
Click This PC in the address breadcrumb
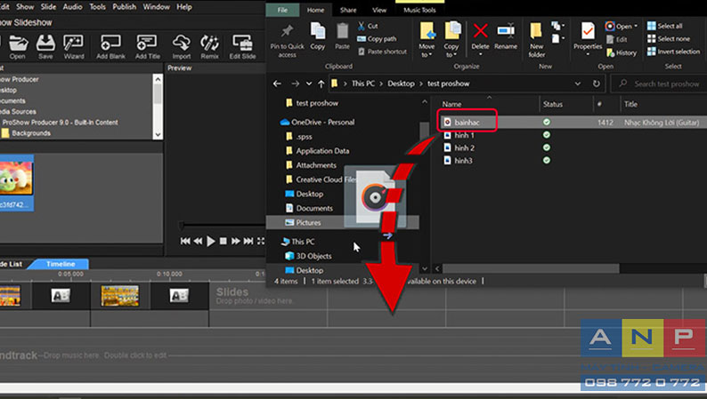363,84
